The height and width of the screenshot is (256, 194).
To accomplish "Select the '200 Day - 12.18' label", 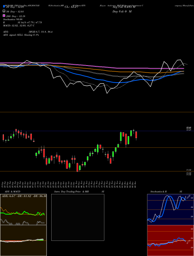I will pos(16,16).
